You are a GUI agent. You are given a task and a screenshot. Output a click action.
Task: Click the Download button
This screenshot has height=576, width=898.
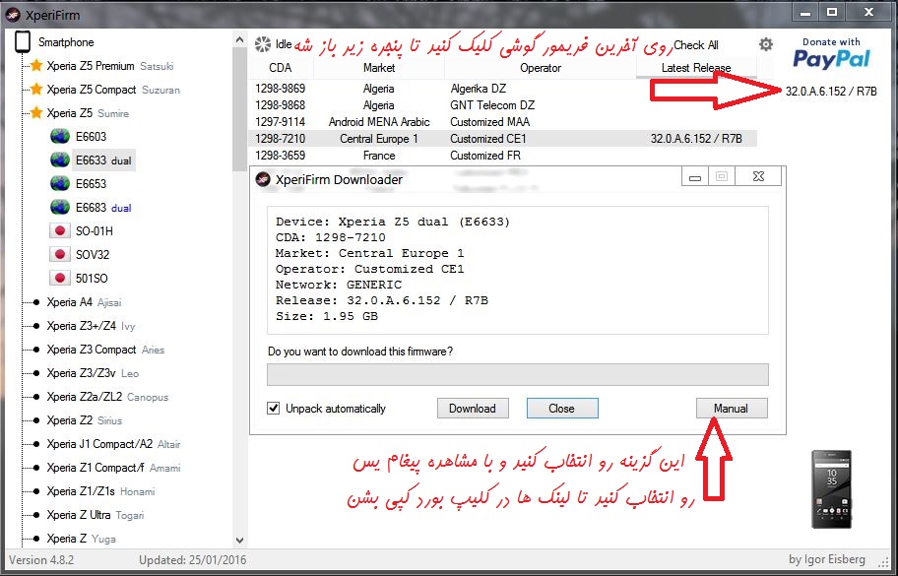click(x=473, y=409)
